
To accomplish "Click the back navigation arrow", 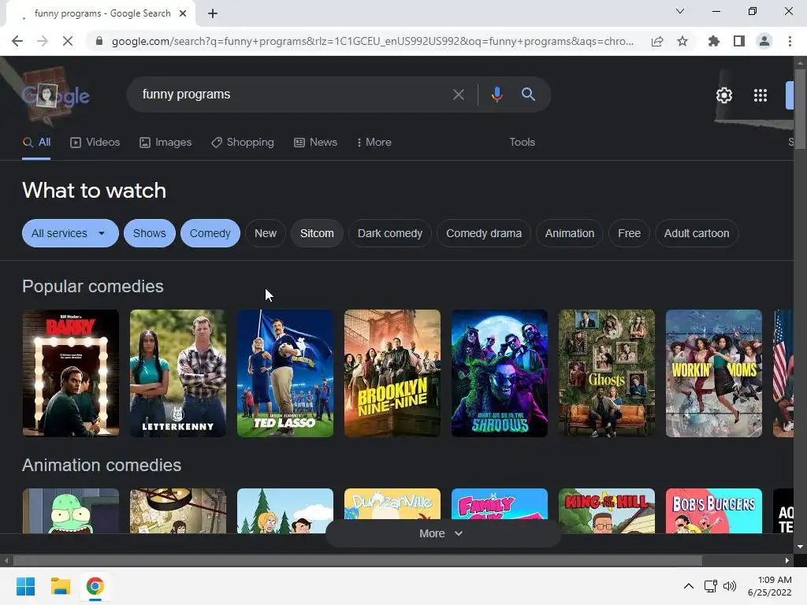I will 17,41.
